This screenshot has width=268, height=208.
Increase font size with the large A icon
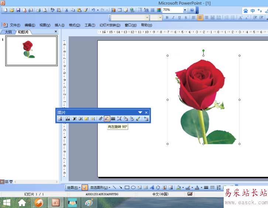240,17
